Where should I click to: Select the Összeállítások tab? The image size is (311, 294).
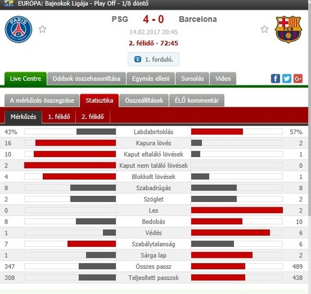(x=144, y=101)
